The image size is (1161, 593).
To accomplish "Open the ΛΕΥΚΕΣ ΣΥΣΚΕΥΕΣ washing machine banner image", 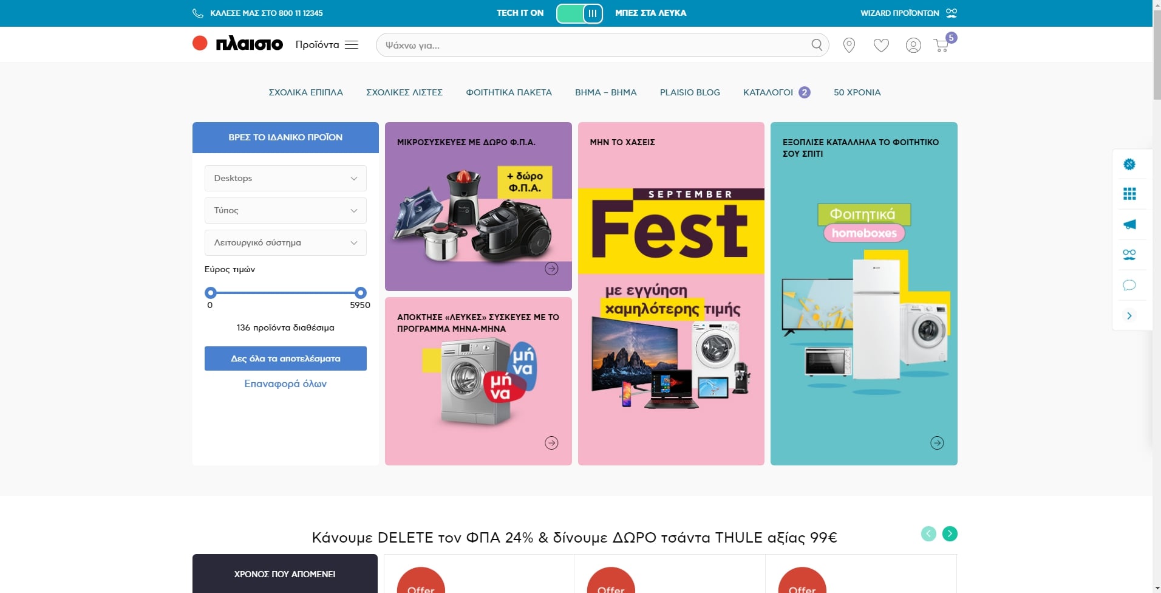I will coord(480,382).
